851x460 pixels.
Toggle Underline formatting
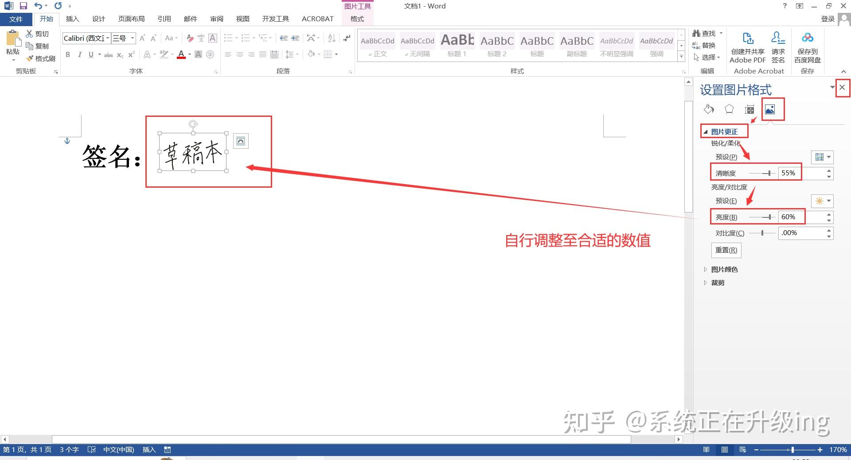tap(91, 54)
